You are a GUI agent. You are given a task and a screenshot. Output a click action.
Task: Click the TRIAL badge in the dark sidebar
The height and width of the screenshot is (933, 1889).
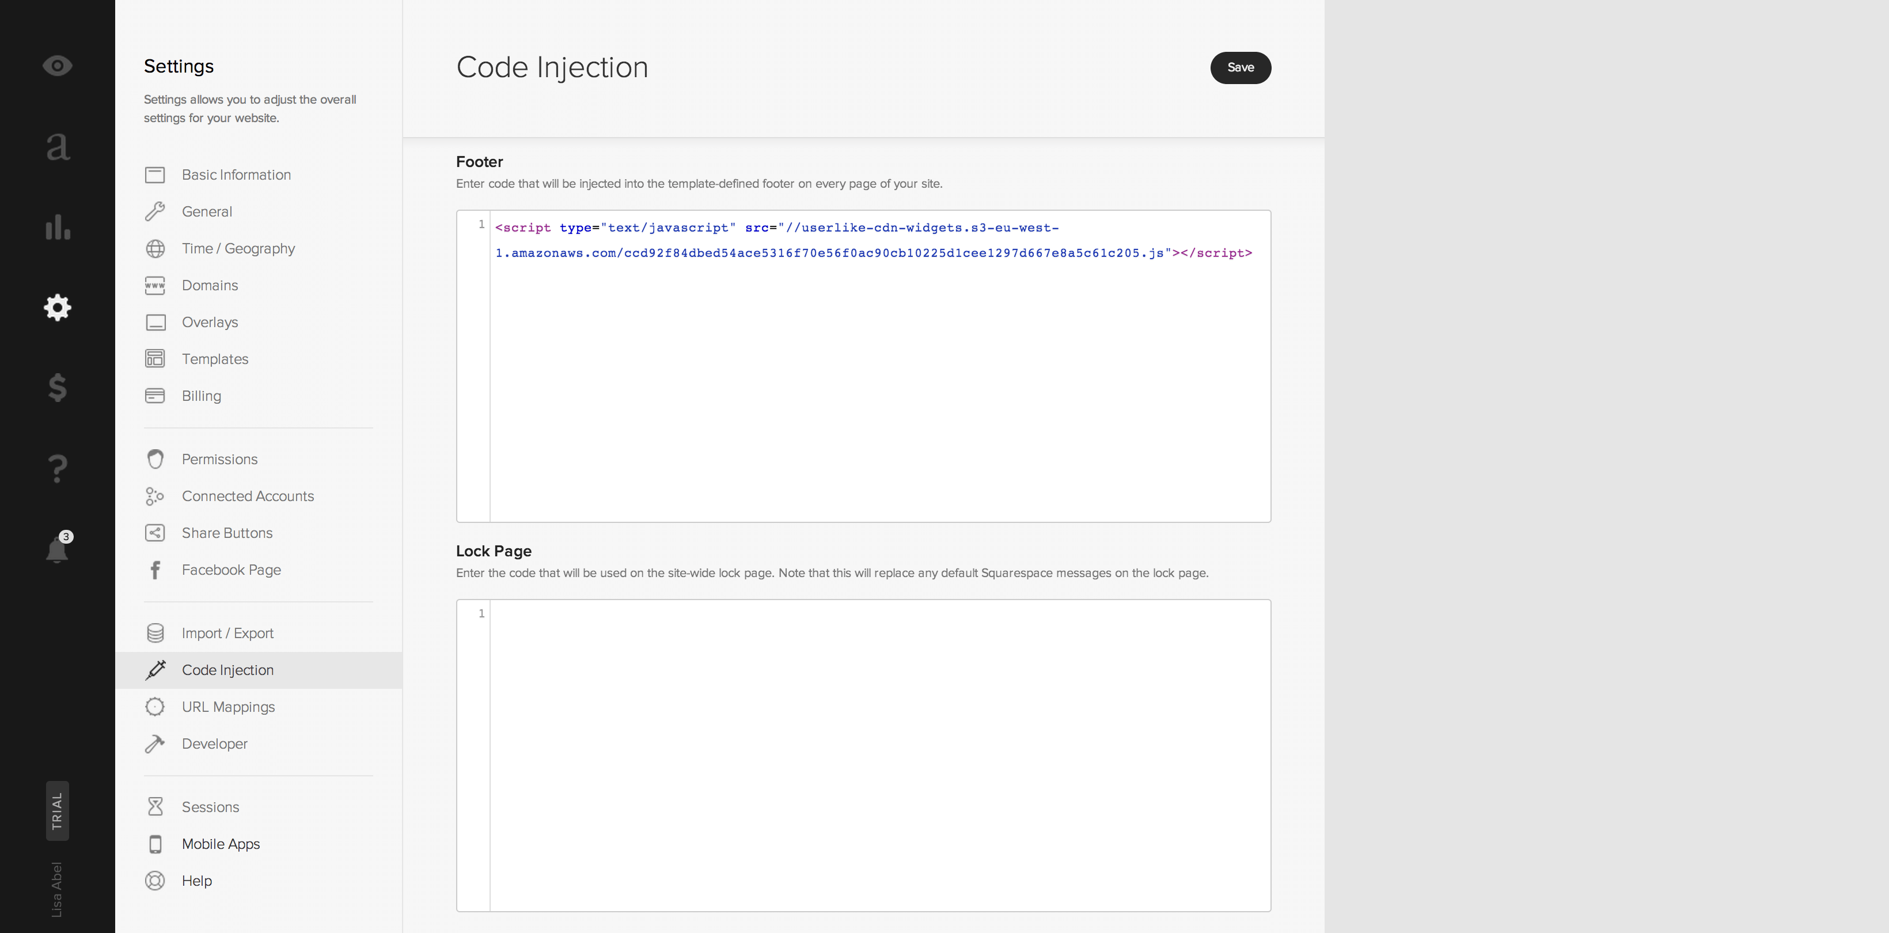click(x=57, y=810)
